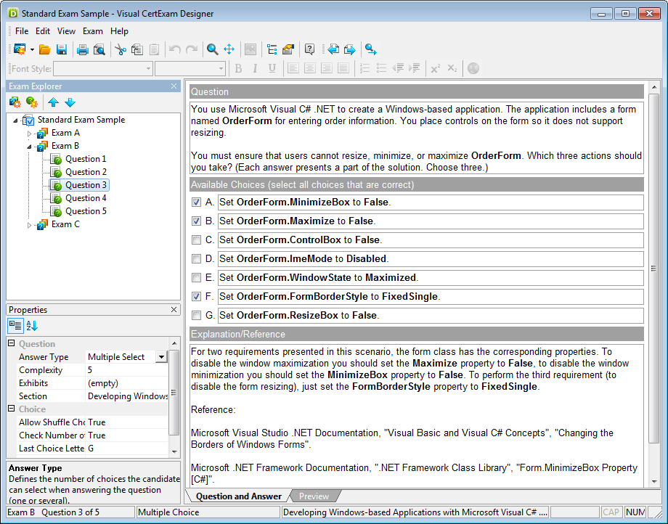Click the magnifying glass Find icon
Viewport: 668px width, 524px height.
[x=212, y=49]
